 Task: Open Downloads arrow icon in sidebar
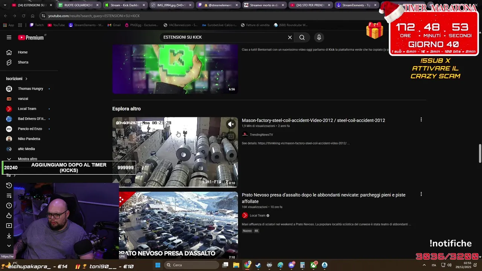[9, 236]
